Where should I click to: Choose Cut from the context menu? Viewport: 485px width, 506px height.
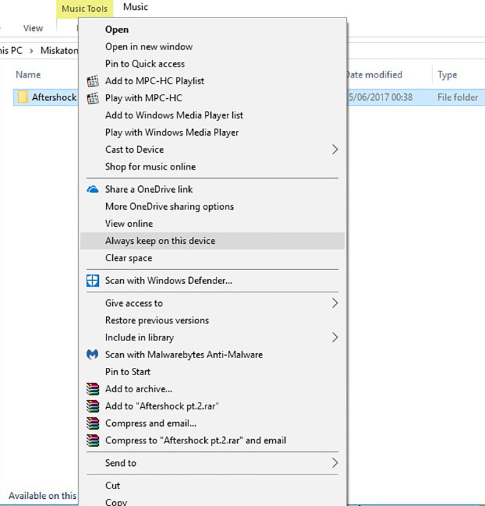point(212,485)
